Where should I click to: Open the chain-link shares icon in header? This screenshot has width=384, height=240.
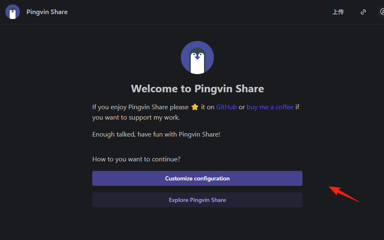tap(363, 12)
